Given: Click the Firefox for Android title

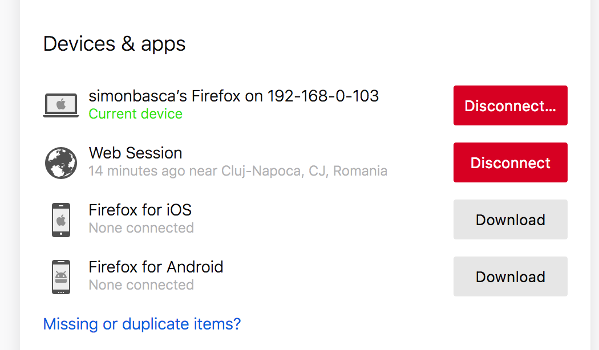Looking at the screenshot, I should [x=156, y=267].
